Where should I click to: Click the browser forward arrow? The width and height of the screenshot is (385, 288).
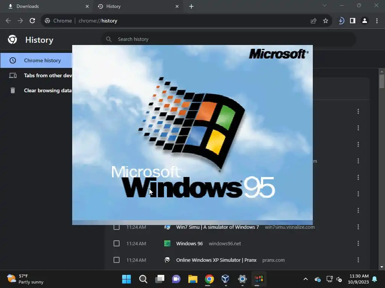pos(20,21)
